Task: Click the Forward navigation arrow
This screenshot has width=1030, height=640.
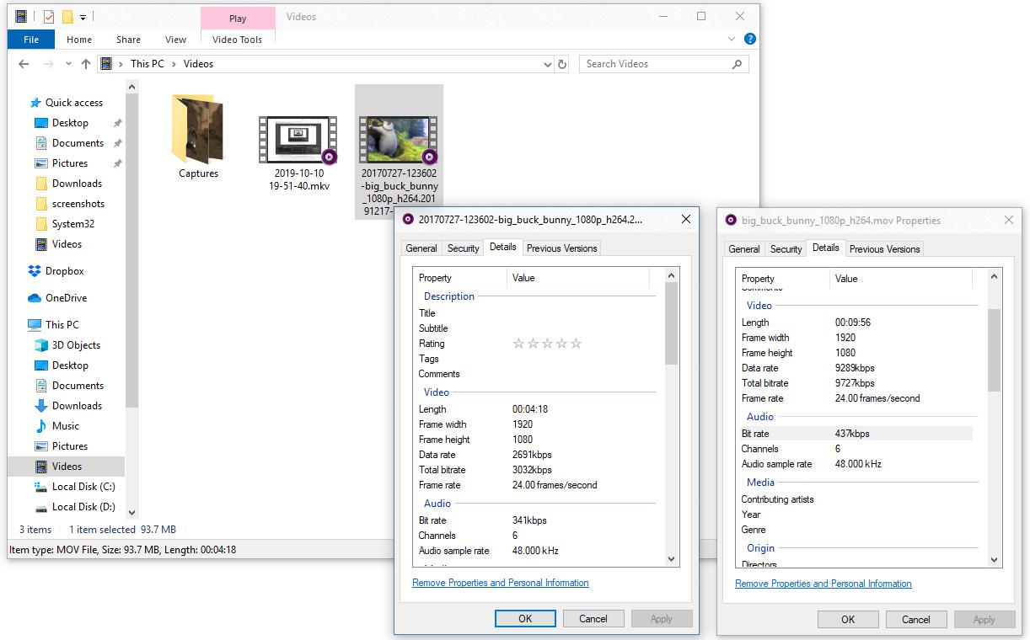Action: (x=49, y=64)
